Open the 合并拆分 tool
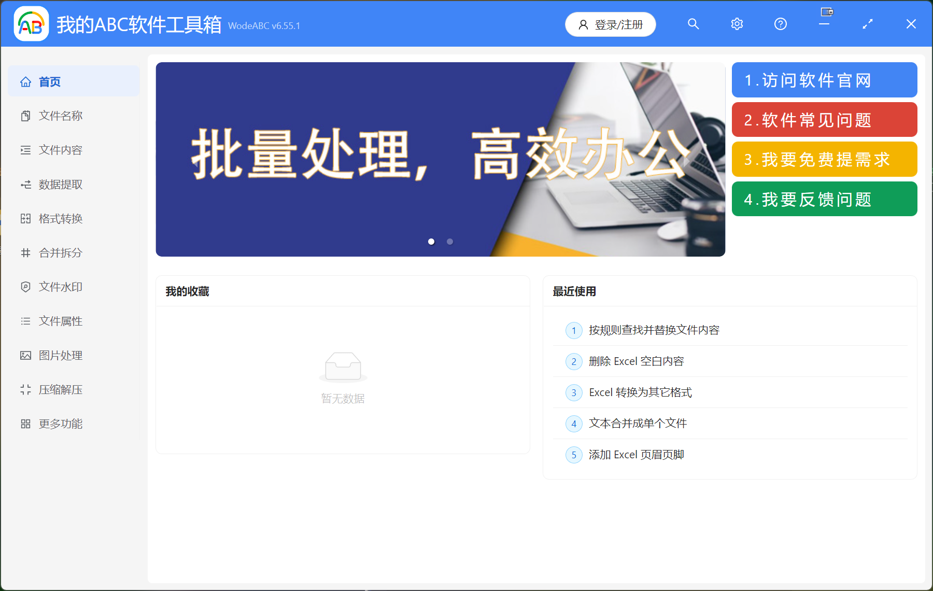 [x=60, y=252]
